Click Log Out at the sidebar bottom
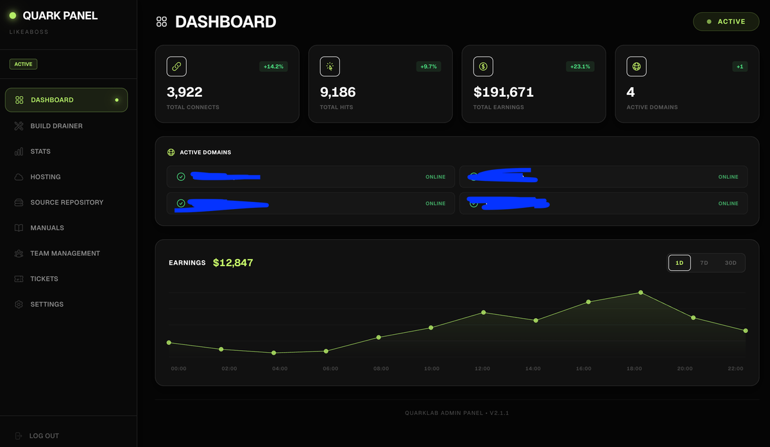The image size is (770, 447). click(37, 436)
